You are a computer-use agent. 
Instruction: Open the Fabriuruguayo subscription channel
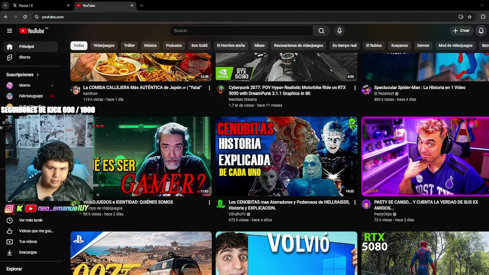[31, 96]
